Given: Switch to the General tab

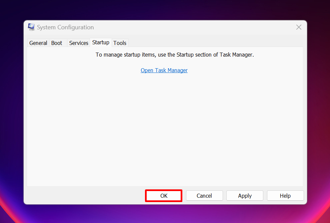Looking at the screenshot, I should click(x=38, y=43).
